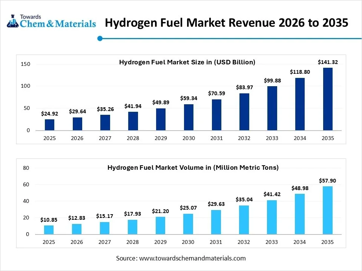Click the $24.92 value label
The image size is (362, 271).
(50, 114)
